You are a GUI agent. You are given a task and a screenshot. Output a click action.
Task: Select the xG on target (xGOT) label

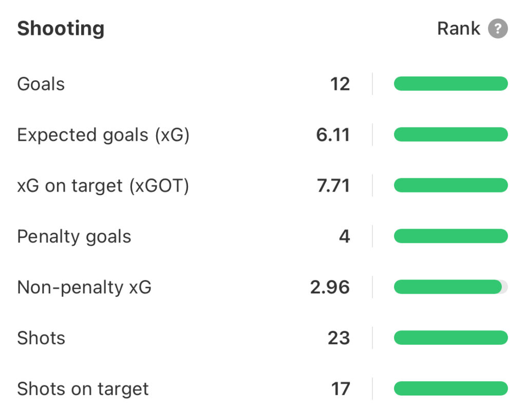point(103,185)
